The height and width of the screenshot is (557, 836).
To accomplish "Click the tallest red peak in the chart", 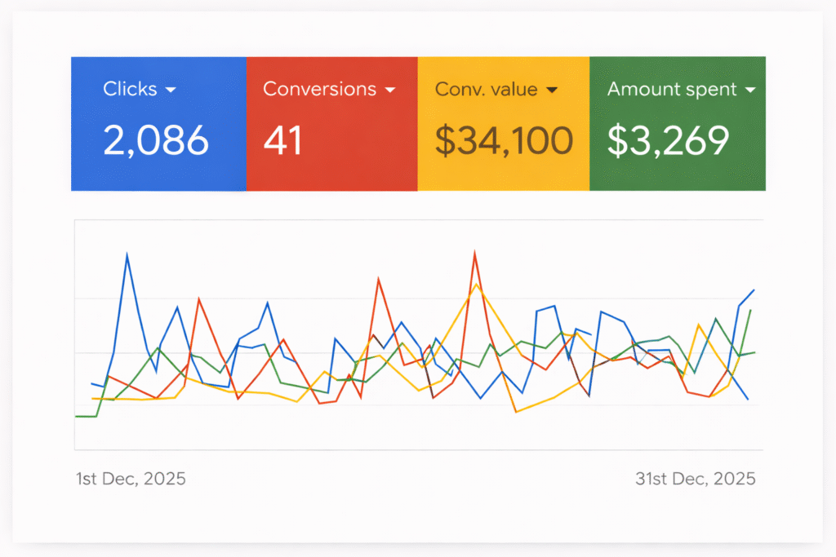I will (x=476, y=251).
